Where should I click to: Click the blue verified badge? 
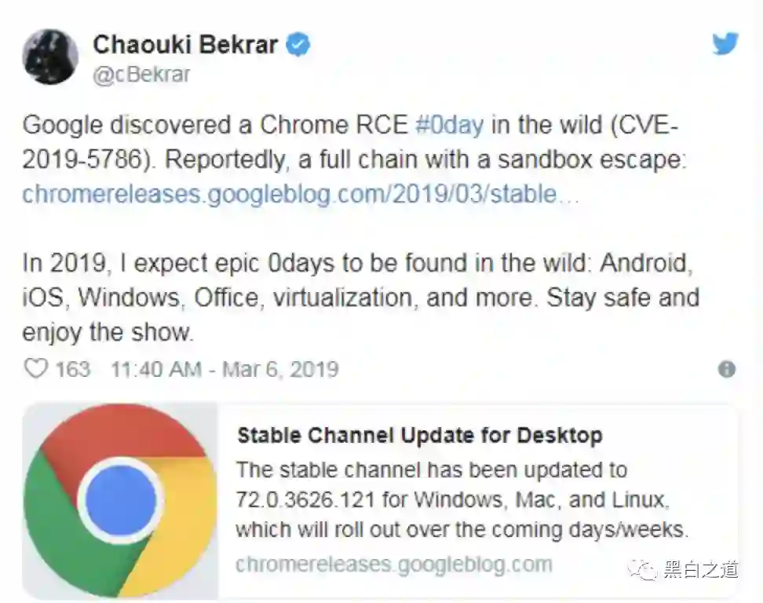(298, 45)
